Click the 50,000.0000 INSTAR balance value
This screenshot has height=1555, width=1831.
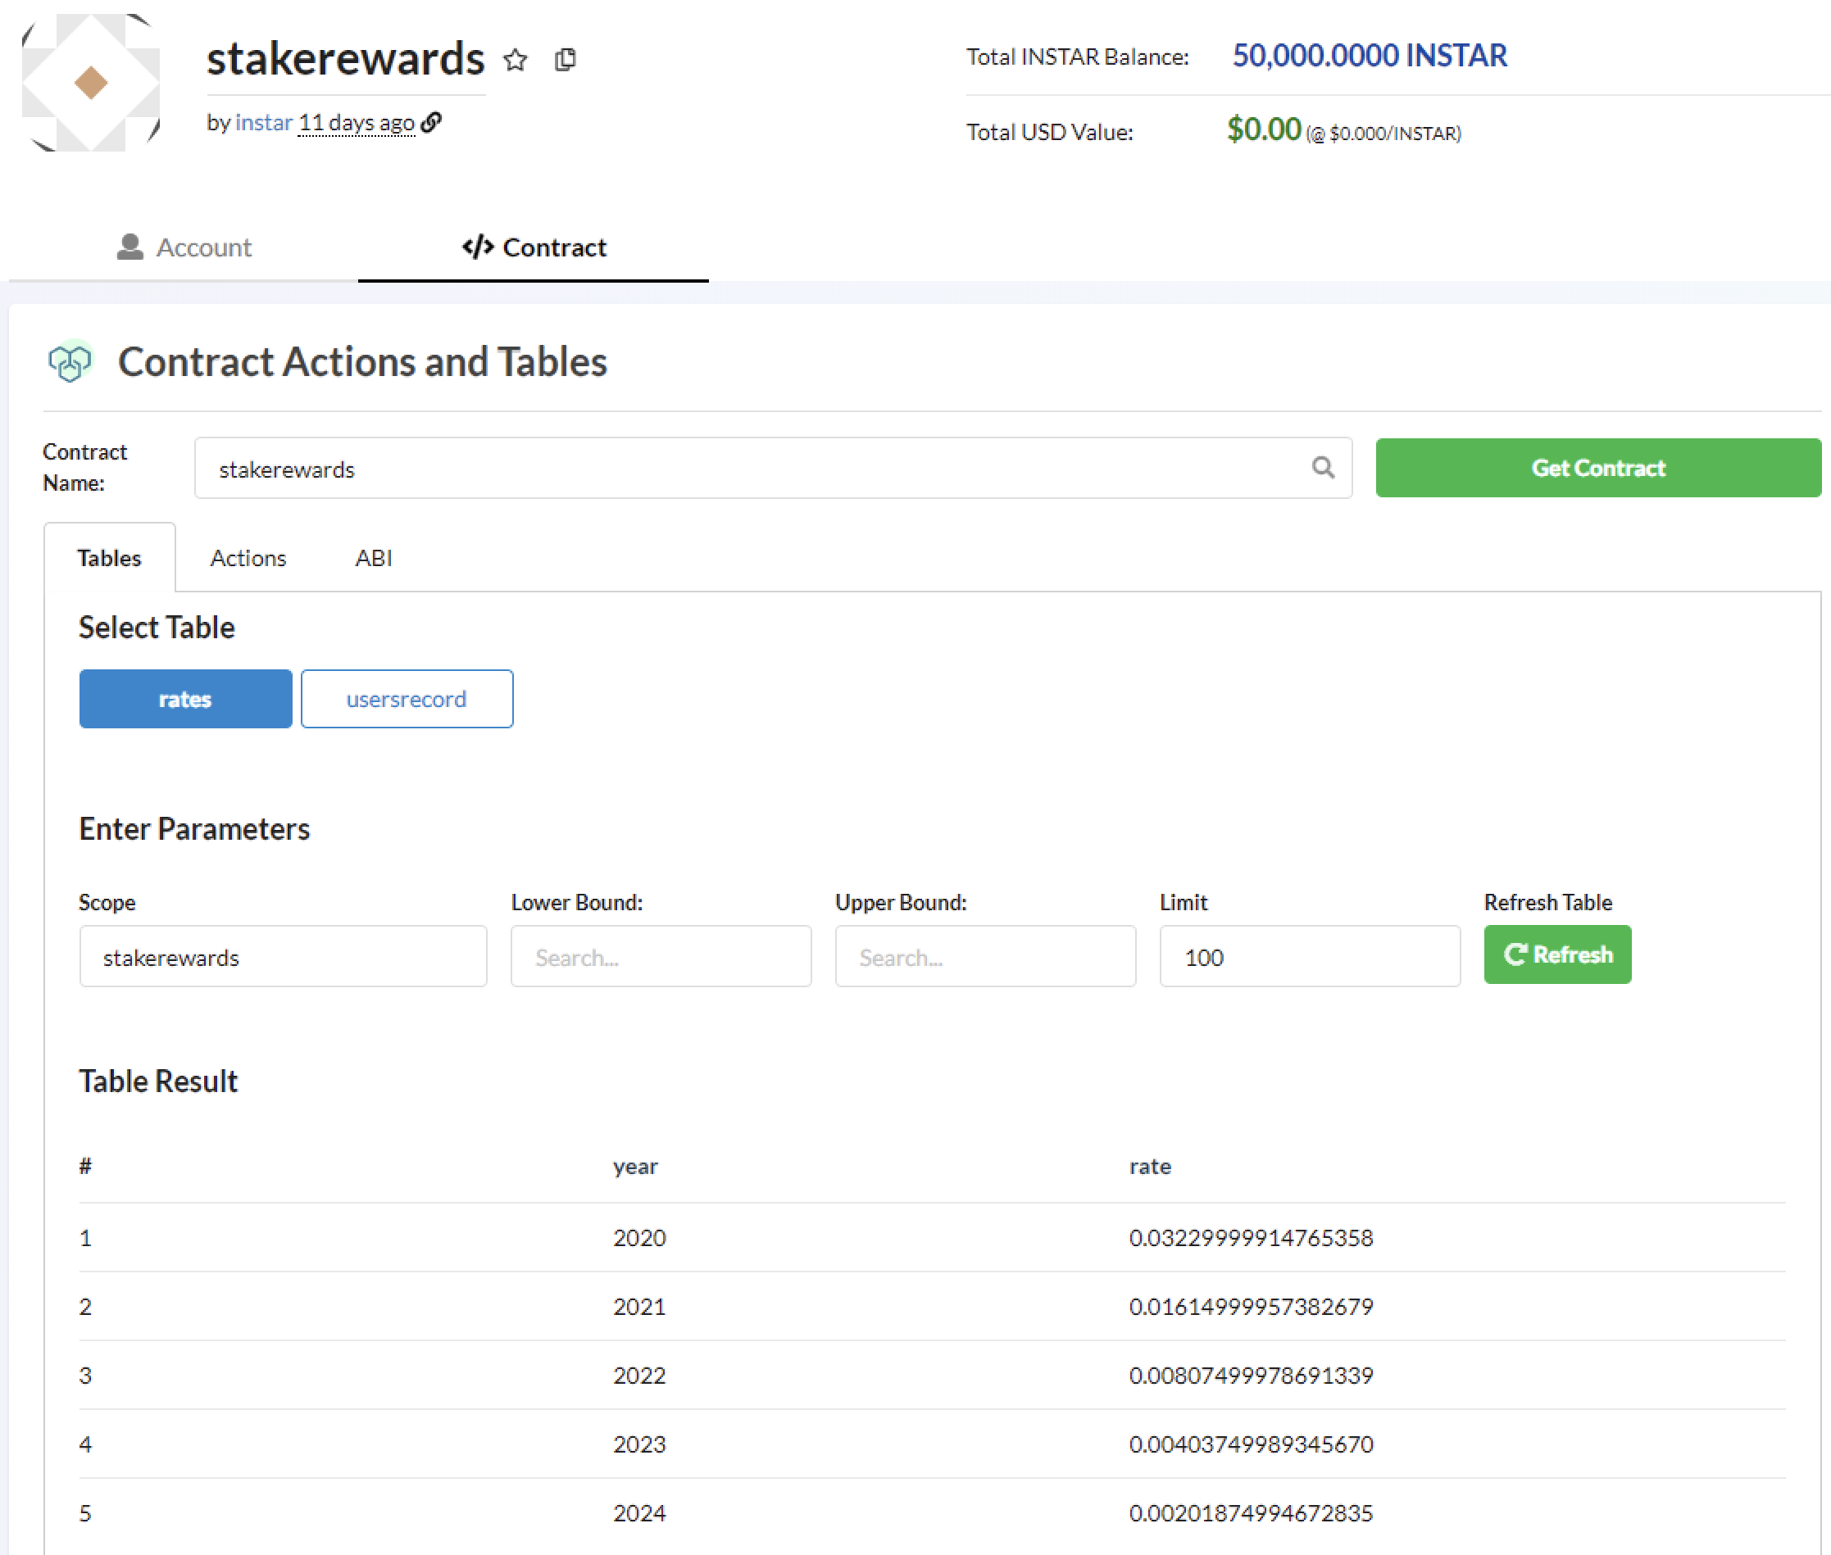[x=1369, y=56]
